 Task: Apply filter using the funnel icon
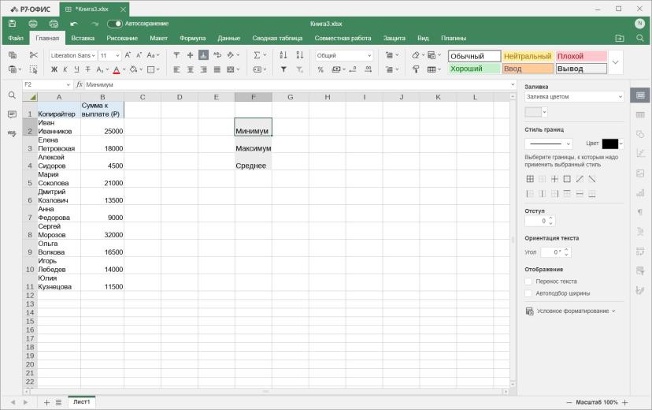coord(283,69)
